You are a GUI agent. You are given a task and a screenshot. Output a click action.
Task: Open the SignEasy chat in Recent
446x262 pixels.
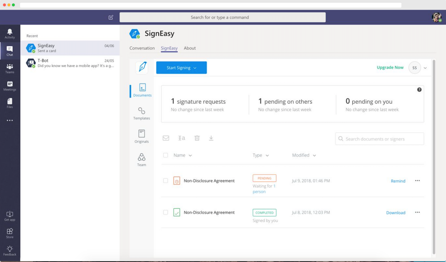pos(70,48)
